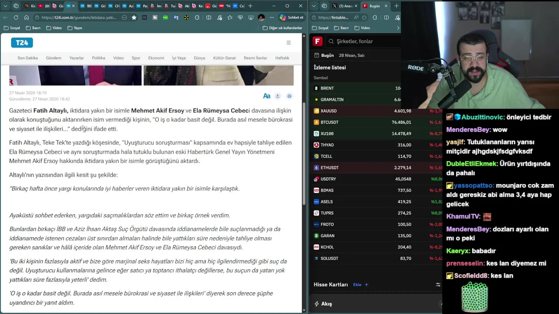The width and height of the screenshot is (559, 314).
Task: Toggle read aloud in right browser address bar
Action: point(356,17)
